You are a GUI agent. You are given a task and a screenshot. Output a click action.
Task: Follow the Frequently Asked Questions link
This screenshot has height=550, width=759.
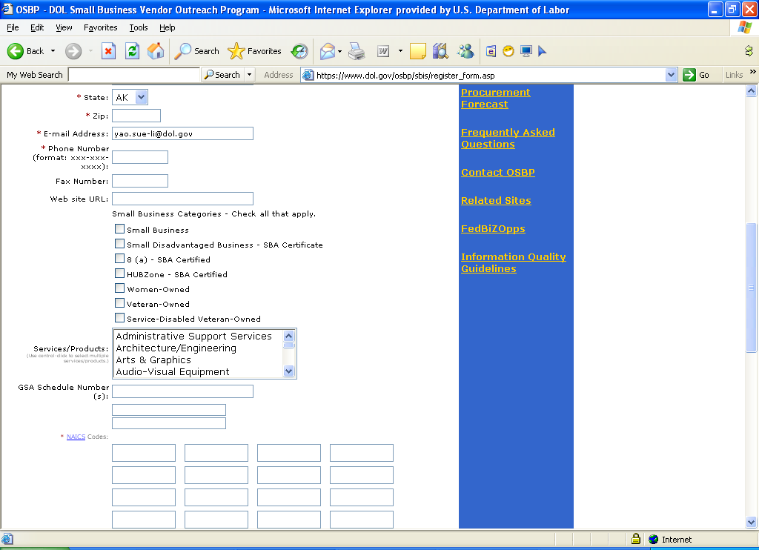[508, 138]
